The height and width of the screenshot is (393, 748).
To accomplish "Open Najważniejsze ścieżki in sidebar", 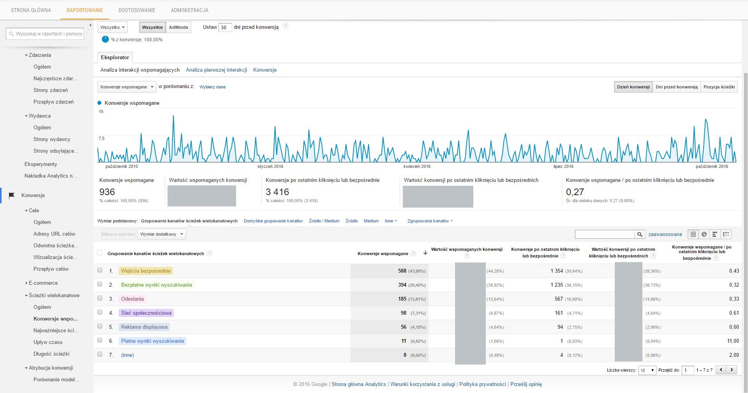I will click(56, 330).
